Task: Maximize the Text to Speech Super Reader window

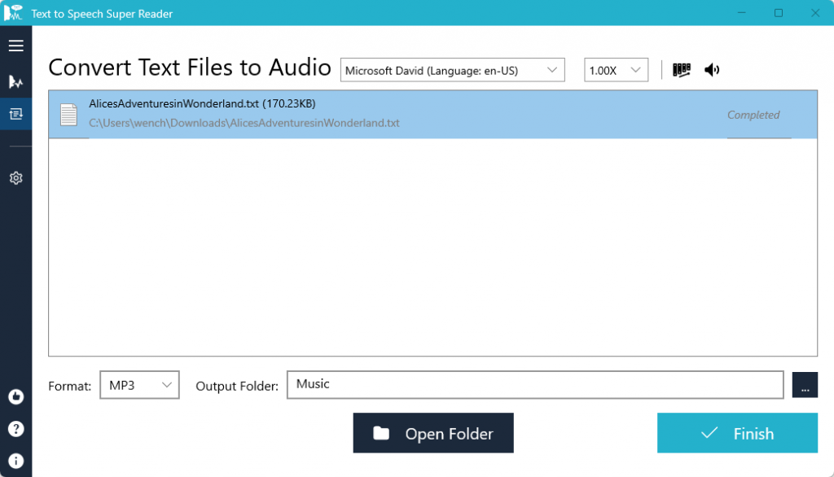Action: pyautogui.click(x=778, y=13)
